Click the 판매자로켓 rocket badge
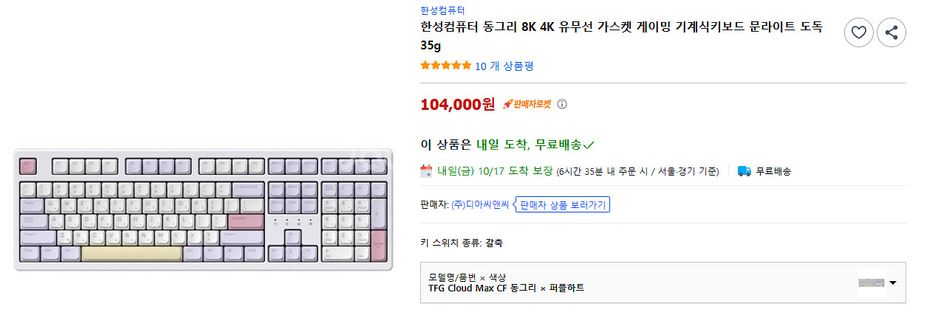938x315 pixels. (x=527, y=104)
